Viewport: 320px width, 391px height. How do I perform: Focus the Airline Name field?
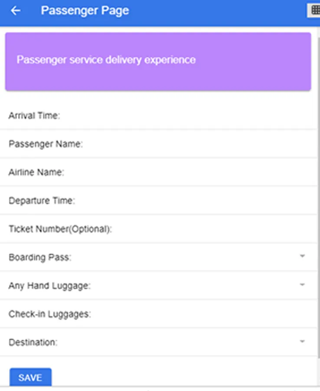coord(159,172)
